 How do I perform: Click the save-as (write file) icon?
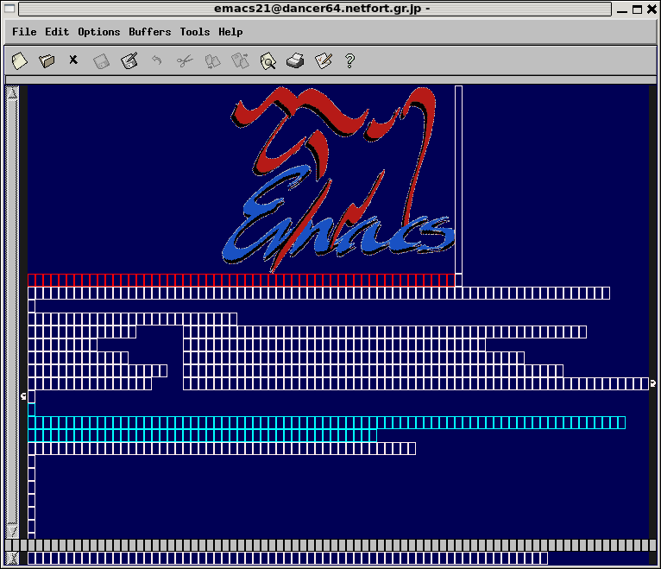point(129,61)
